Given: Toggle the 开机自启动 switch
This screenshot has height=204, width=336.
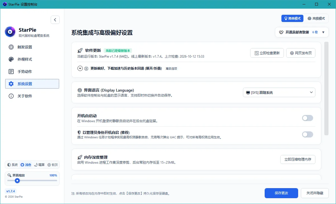Looking at the screenshot, I should point(308,118).
